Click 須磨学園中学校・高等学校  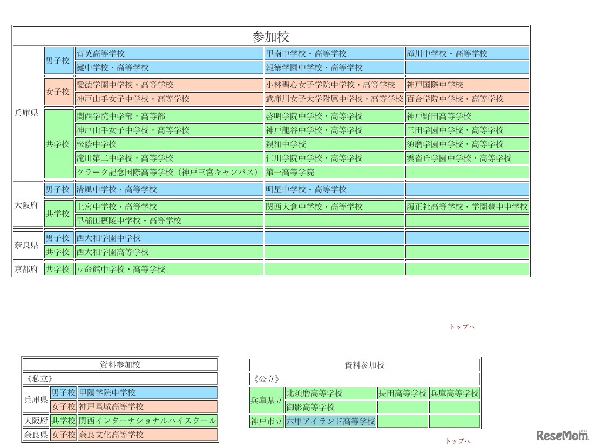(x=467, y=144)
